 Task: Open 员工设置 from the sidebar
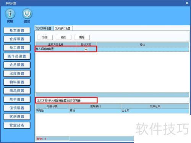coord(17,48)
